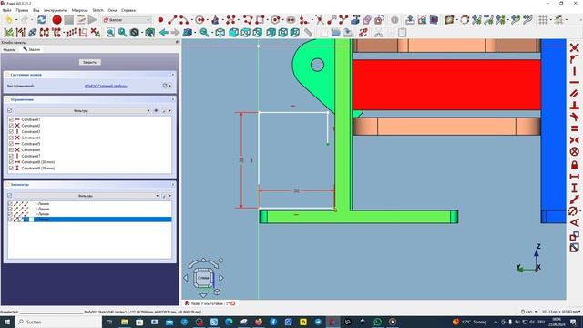Click the teal back navigation arrow

click(164, 33)
